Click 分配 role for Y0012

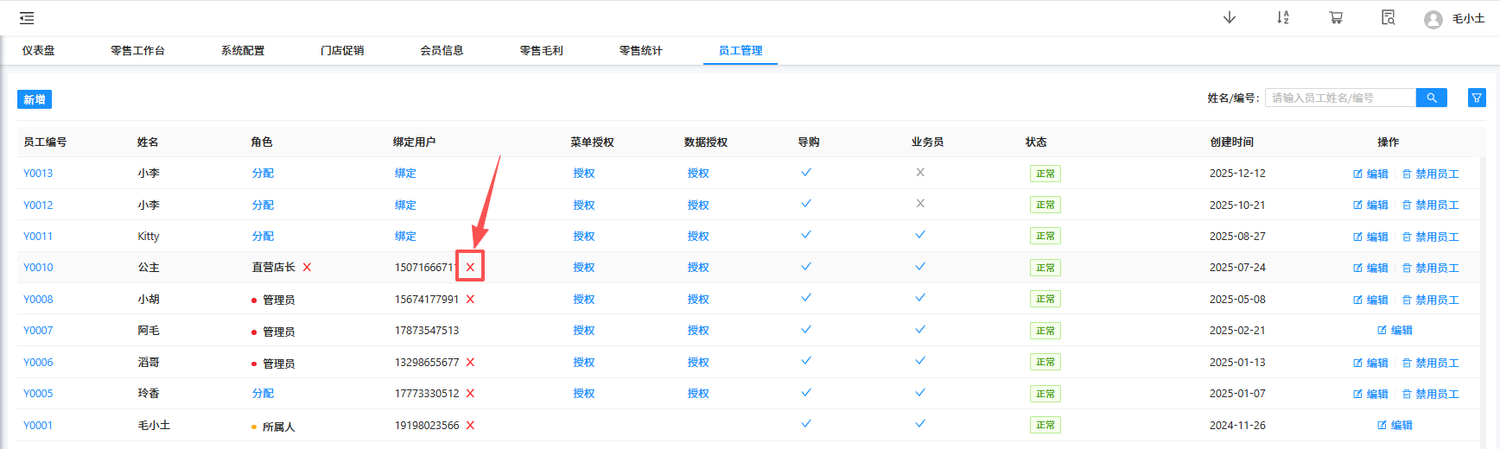point(263,205)
